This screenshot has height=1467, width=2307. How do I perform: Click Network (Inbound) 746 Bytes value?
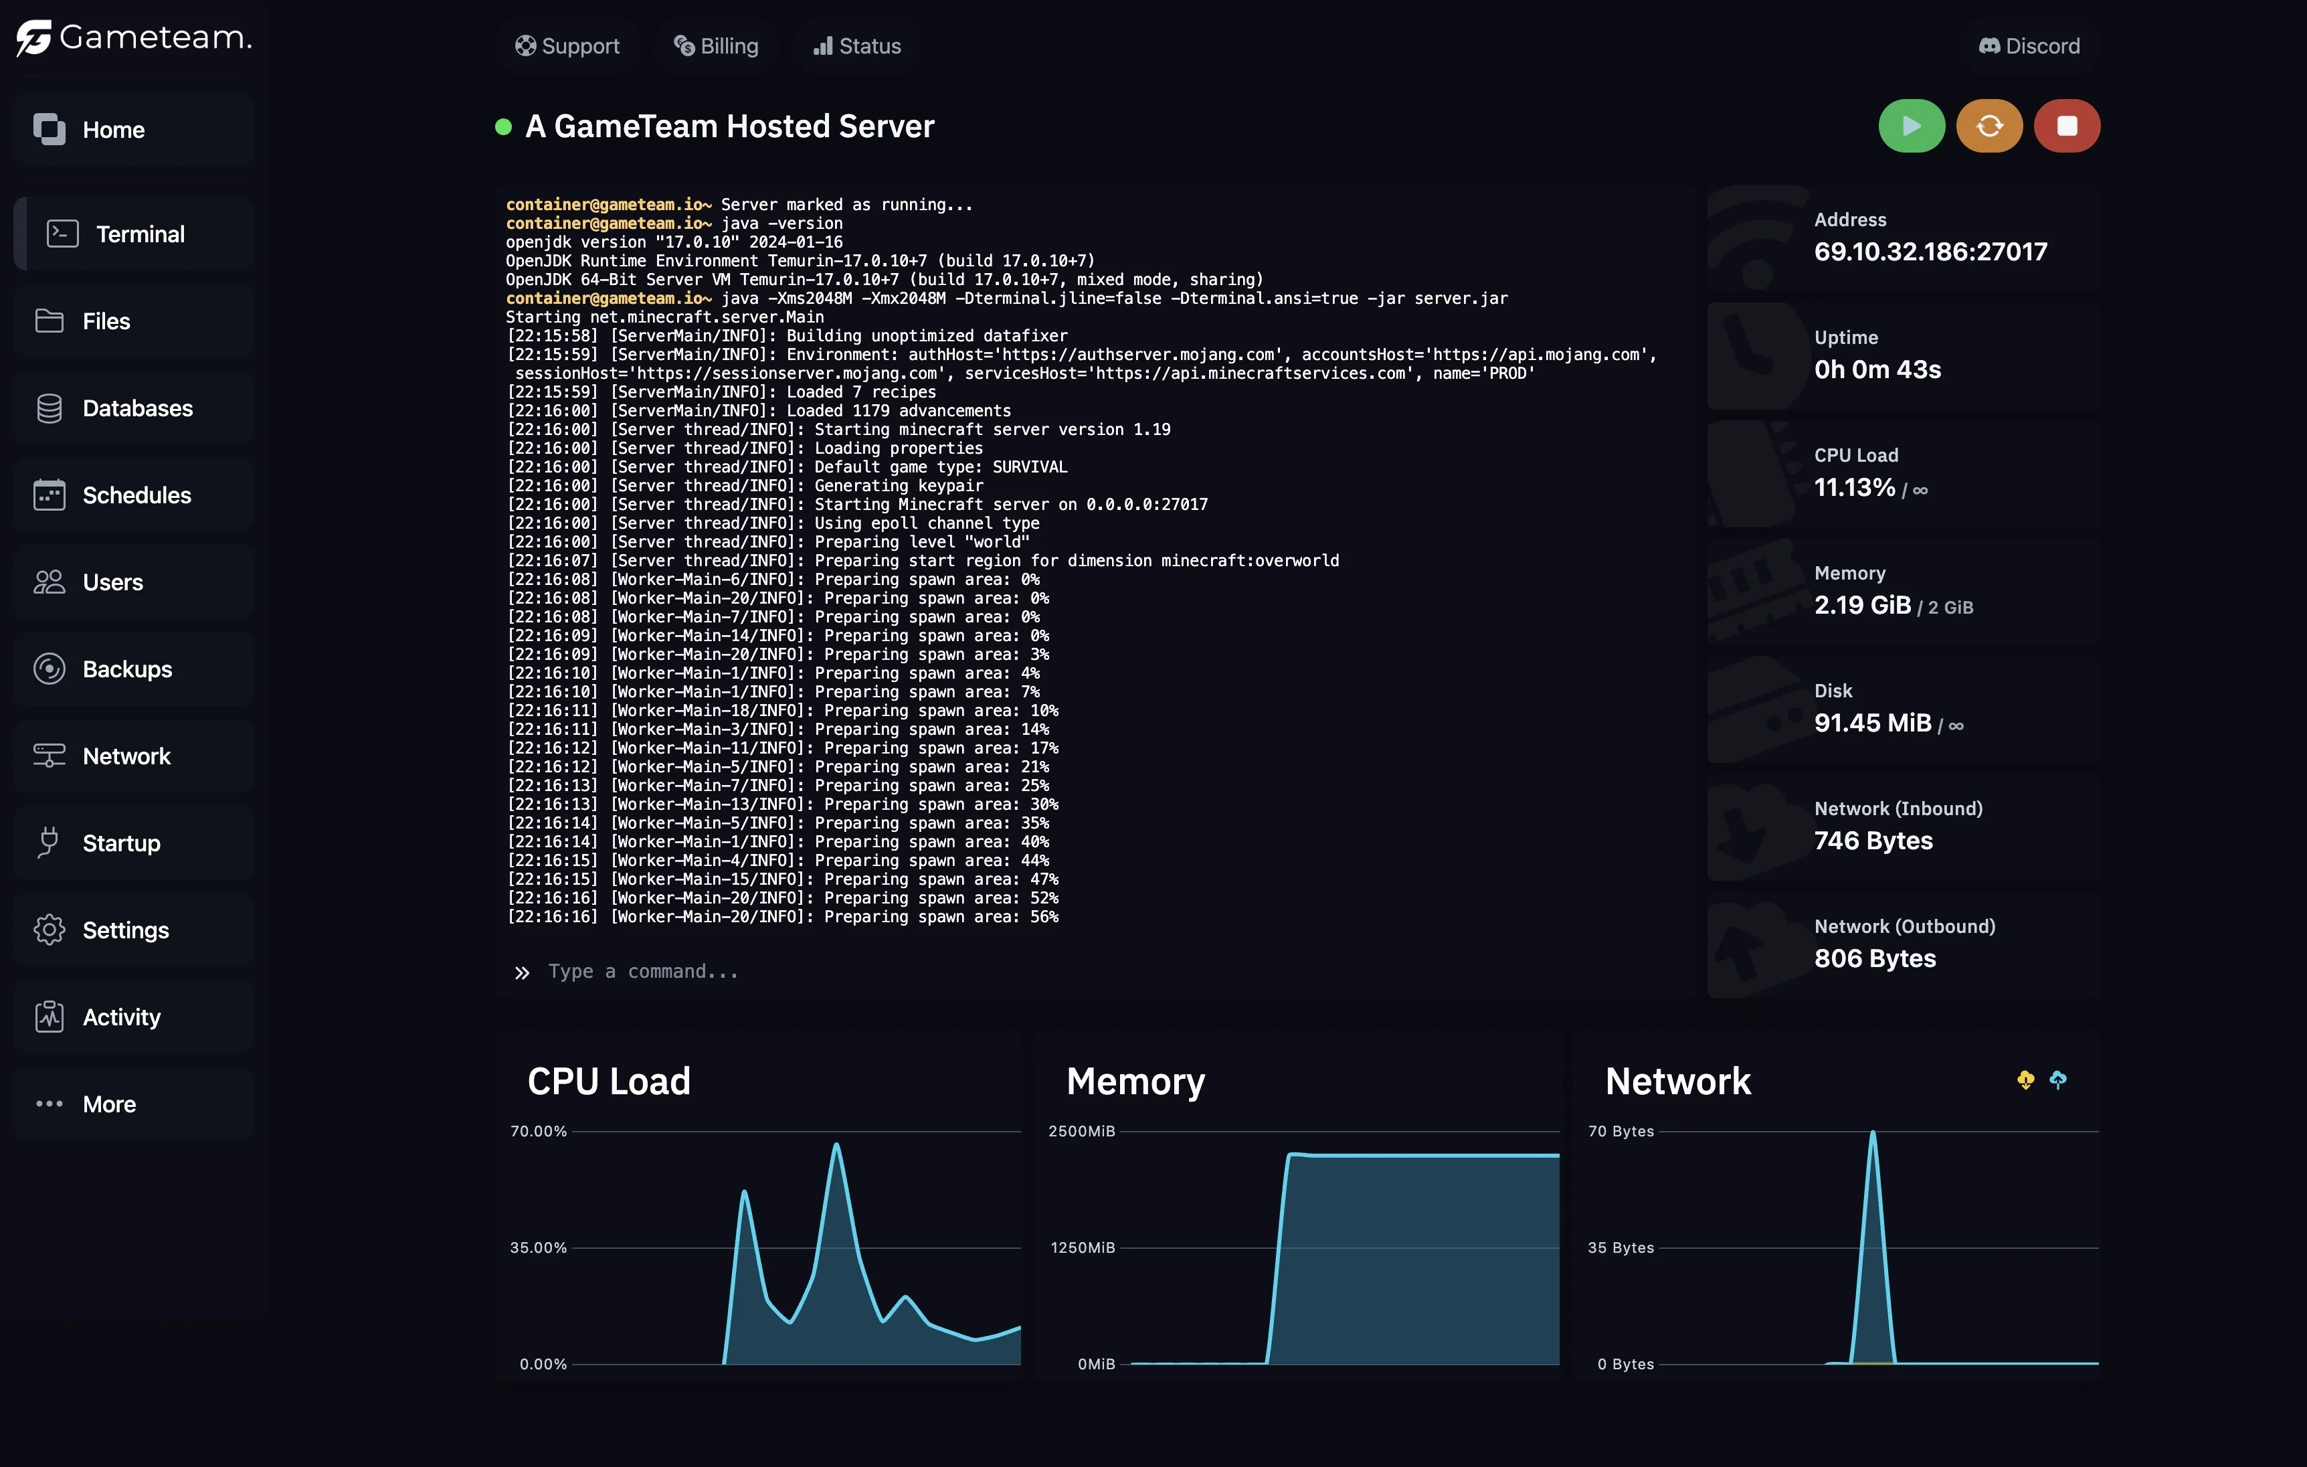(x=1874, y=841)
